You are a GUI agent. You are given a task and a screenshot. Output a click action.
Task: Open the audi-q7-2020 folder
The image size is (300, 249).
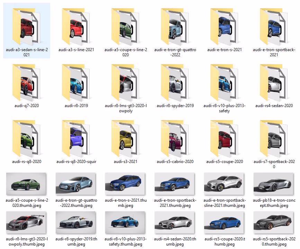point(27,83)
